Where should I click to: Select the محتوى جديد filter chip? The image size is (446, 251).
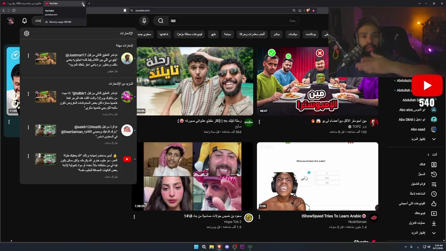click(x=145, y=34)
